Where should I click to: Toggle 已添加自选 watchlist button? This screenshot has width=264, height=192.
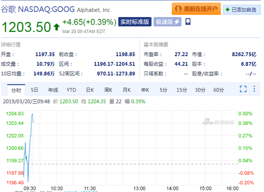coord(242,10)
